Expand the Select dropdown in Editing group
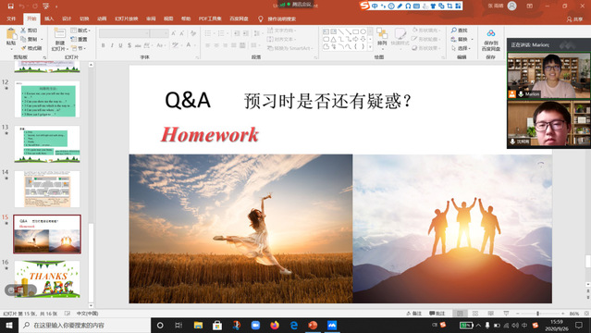This screenshot has width=591, height=333. coord(461,48)
